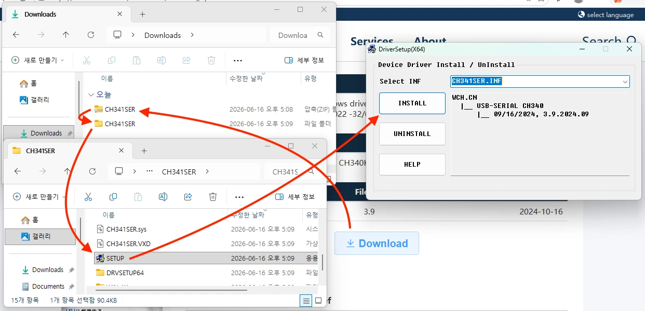Click the Rename icon in the Downloads window toolbar

coord(162,60)
